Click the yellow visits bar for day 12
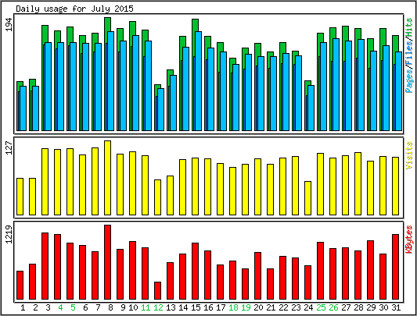 (x=157, y=197)
